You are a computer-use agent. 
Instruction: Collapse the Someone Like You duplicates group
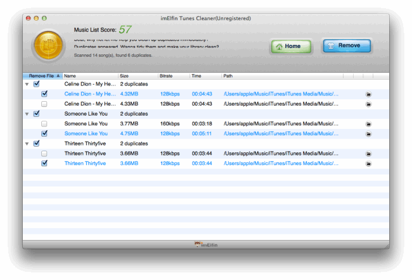pos(27,114)
